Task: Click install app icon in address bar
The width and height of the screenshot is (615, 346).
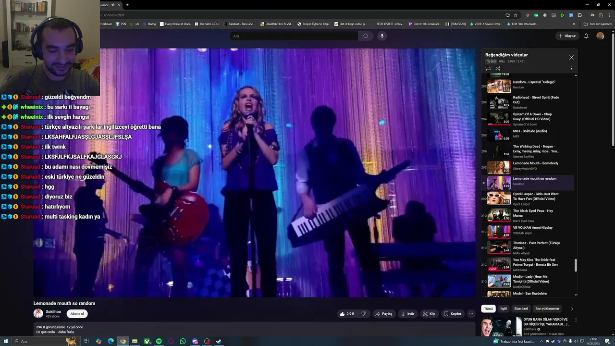Action: [x=507, y=15]
